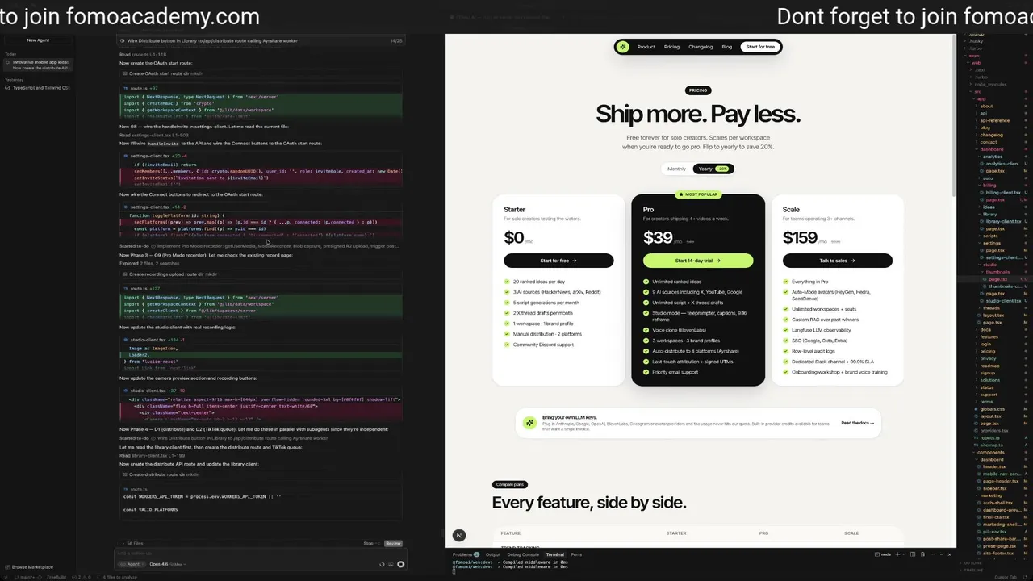This screenshot has width=1033, height=581.
Task: Click the round send/stop icon in chat input
Action: tap(400, 564)
